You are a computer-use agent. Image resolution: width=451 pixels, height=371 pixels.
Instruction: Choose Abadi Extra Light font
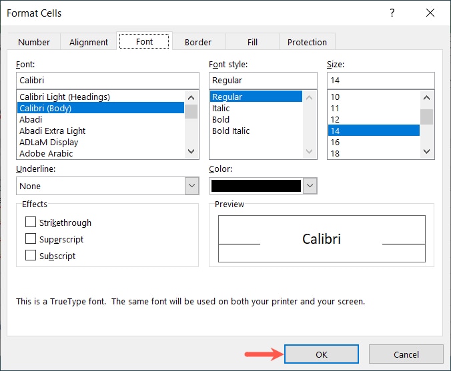click(x=101, y=131)
